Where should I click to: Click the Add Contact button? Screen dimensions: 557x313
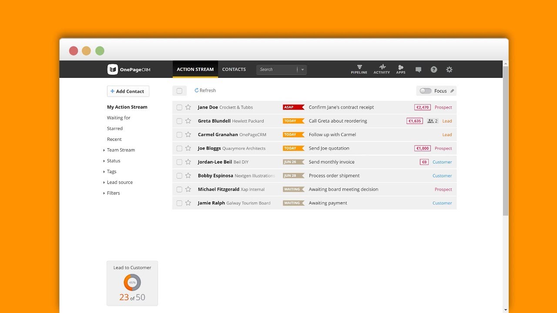(128, 91)
